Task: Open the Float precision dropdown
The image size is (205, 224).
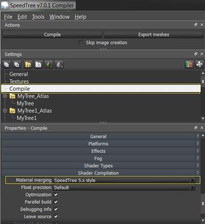Action: 192,188
